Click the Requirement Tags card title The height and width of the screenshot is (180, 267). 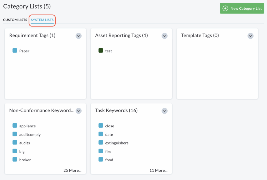pos(32,36)
